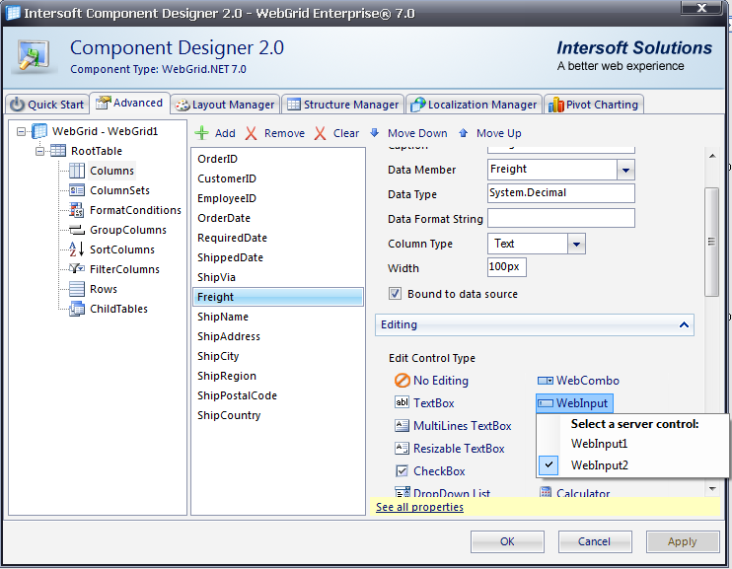This screenshot has width=732, height=569.
Task: Click the ChildTables node icon
Action: pyautogui.click(x=77, y=309)
